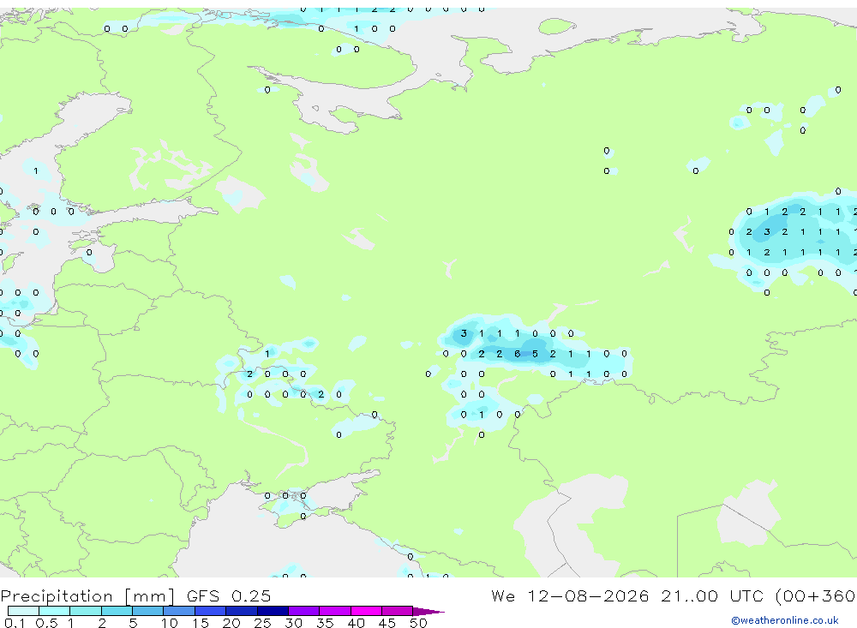Select the 0.5–1 mm legend color box

(54, 611)
